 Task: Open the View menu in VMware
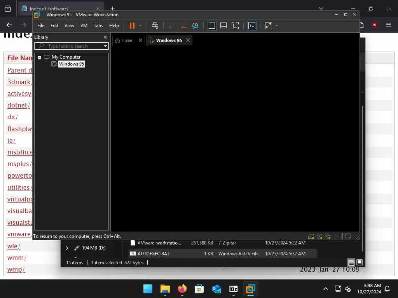click(x=69, y=26)
